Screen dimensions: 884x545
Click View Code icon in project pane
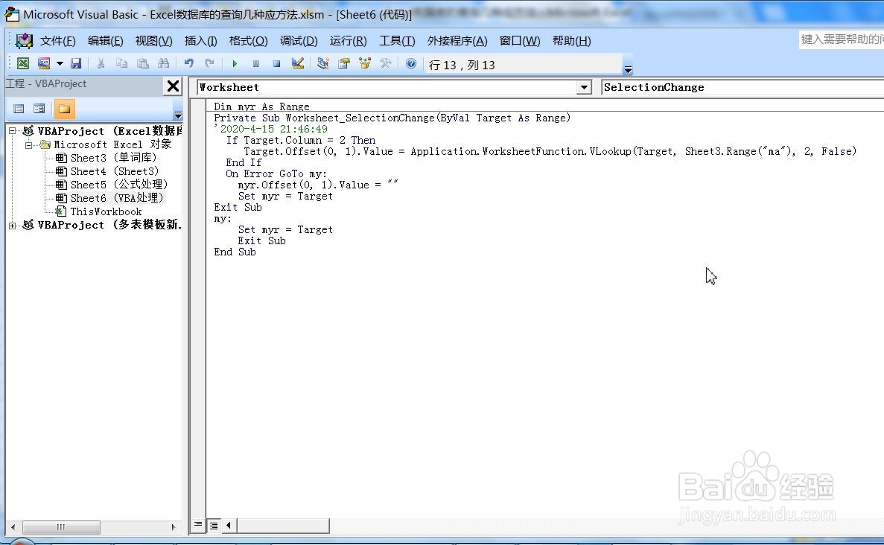[x=19, y=109]
